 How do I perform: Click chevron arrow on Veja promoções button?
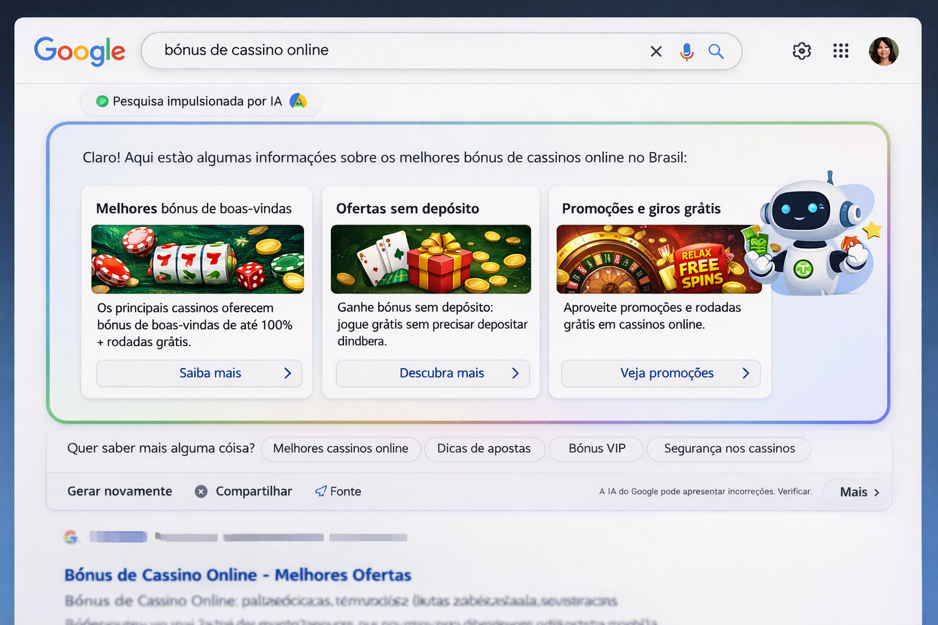746,374
